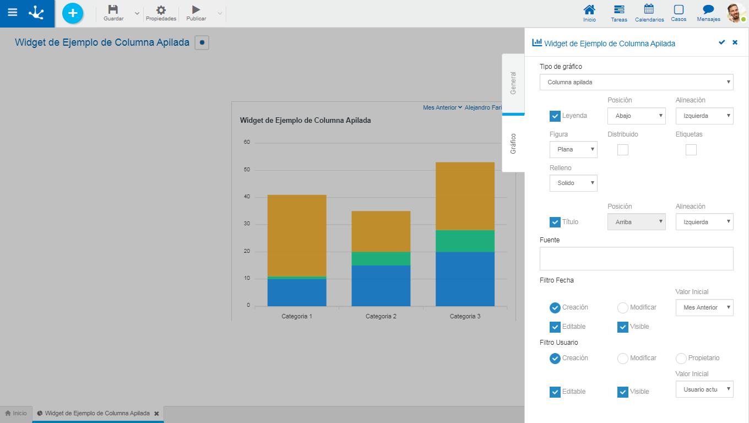Go to Inicio home icon

point(589,13)
